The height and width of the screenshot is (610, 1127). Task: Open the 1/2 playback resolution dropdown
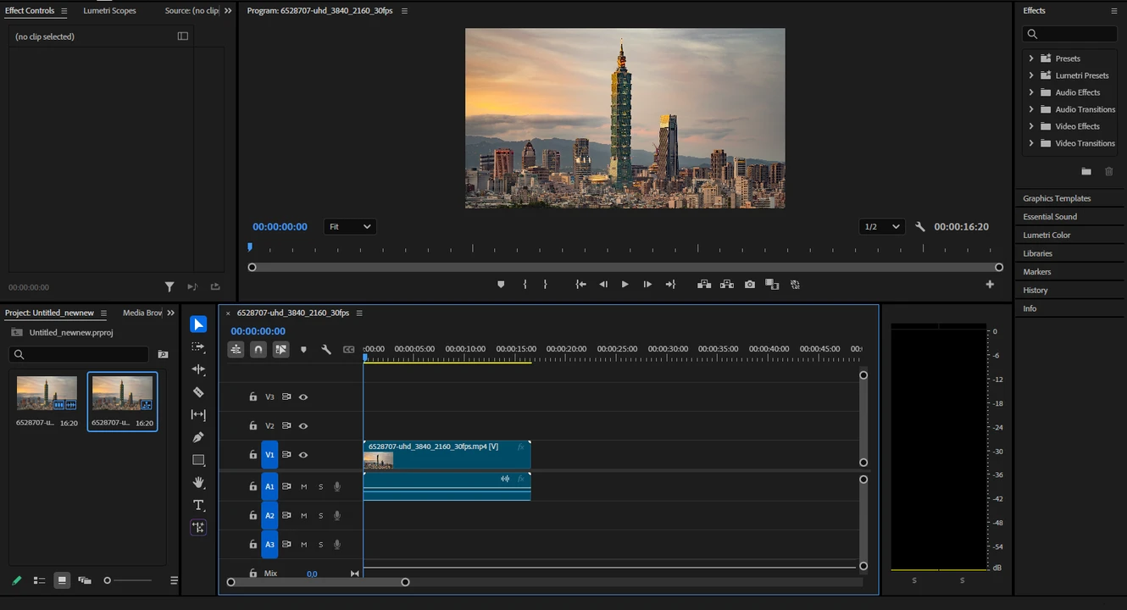pyautogui.click(x=882, y=227)
